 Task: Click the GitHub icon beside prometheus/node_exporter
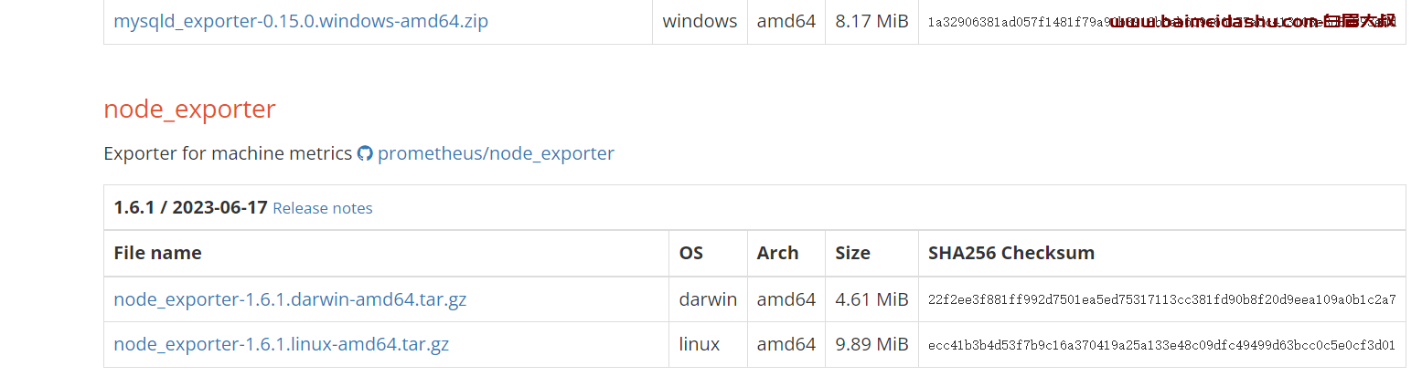pyautogui.click(x=365, y=153)
